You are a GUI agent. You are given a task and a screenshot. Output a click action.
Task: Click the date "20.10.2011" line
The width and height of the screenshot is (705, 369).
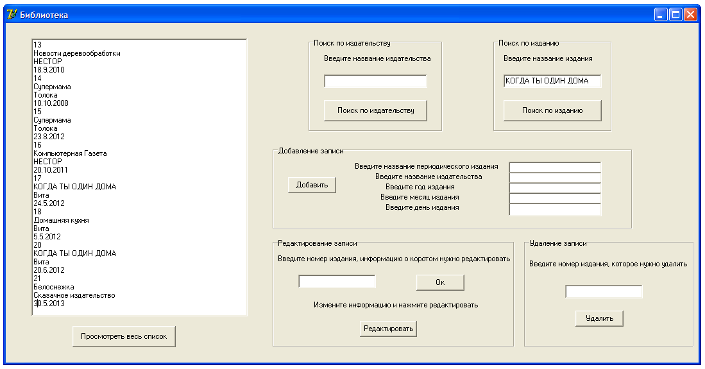click(50, 170)
